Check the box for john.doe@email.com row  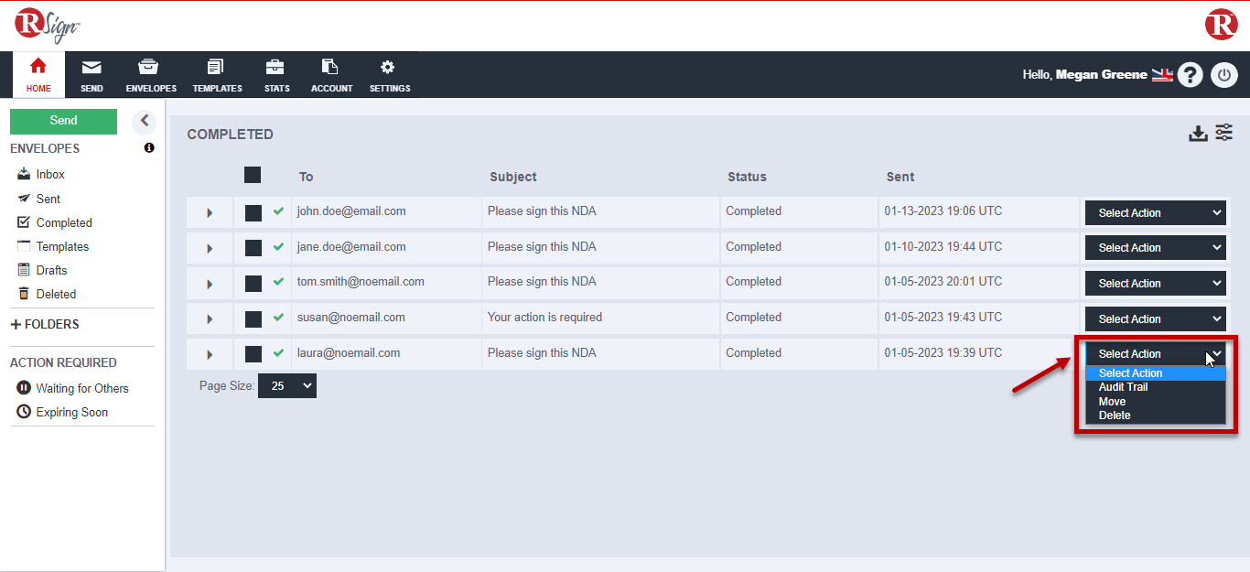click(x=253, y=212)
